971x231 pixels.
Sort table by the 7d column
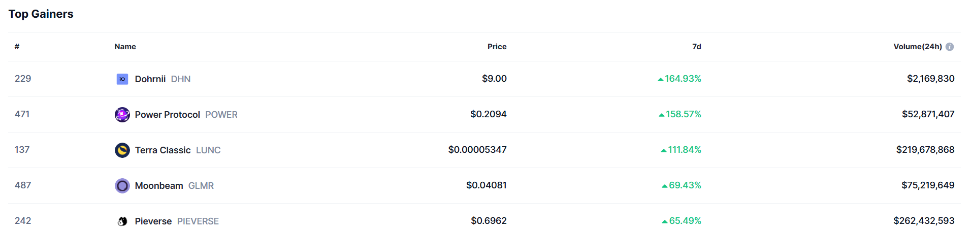696,47
